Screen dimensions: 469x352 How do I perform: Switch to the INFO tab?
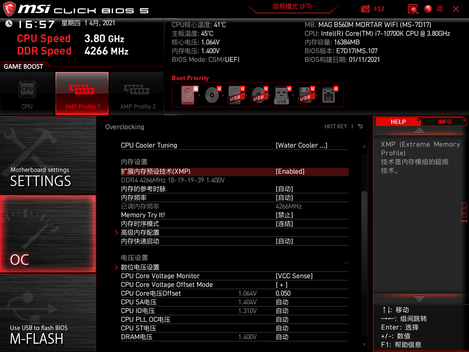click(444, 122)
